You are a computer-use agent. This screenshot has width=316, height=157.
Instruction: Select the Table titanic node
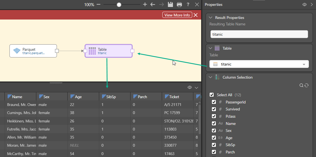click(109, 51)
